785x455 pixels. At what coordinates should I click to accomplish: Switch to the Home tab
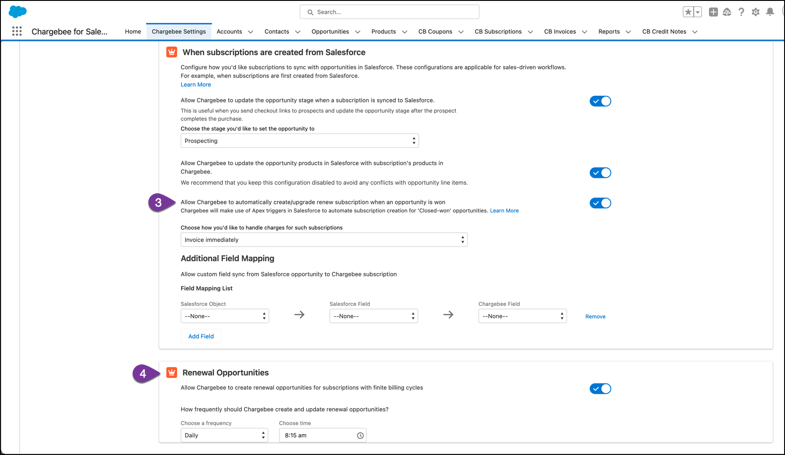(x=133, y=31)
